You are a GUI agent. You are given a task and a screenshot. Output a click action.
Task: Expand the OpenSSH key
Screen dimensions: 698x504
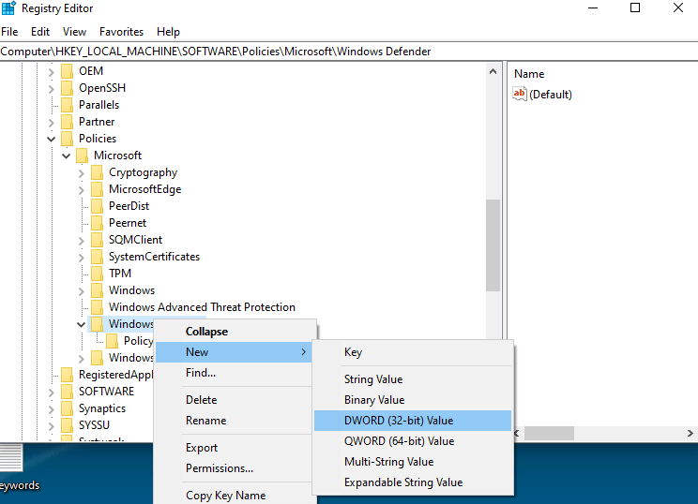[52, 88]
